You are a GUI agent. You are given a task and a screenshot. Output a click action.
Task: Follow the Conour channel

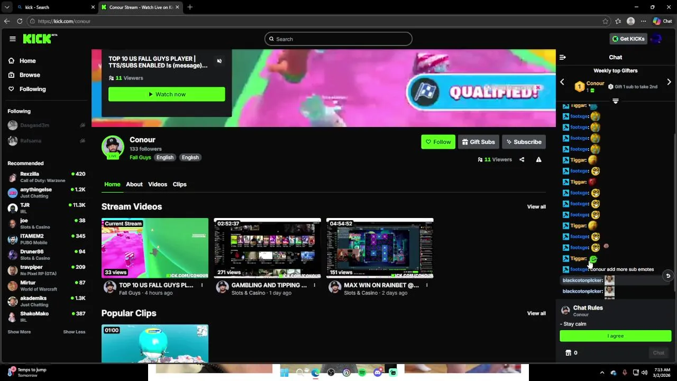click(438, 142)
